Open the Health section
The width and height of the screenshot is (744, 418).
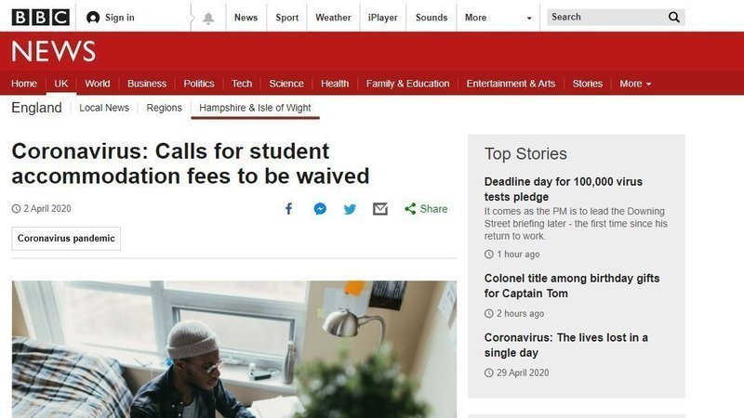[x=335, y=84]
